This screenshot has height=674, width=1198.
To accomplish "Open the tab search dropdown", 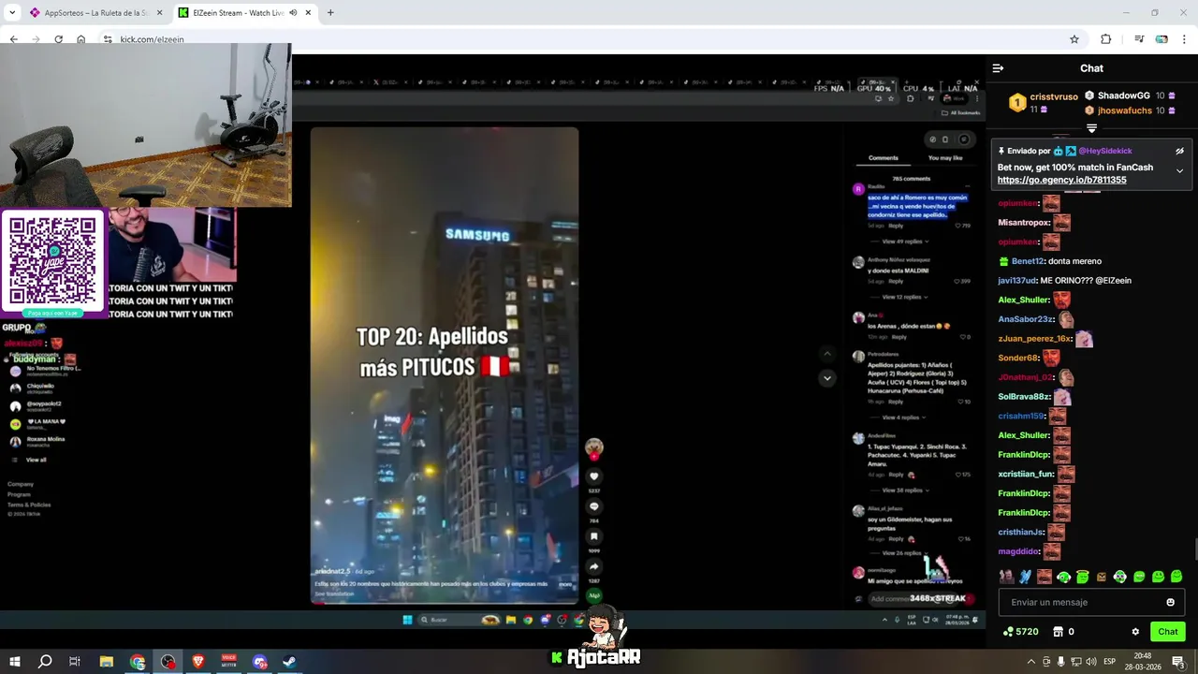I will [x=12, y=13].
